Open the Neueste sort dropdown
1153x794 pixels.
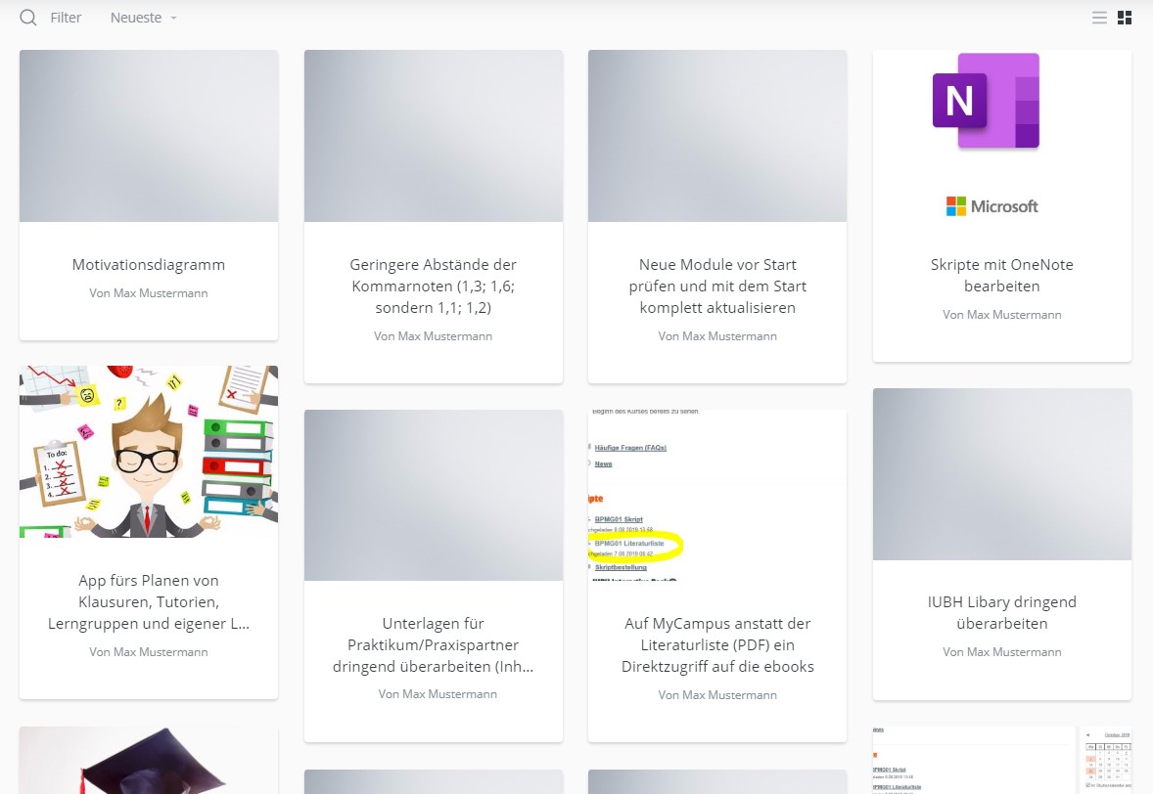(143, 18)
